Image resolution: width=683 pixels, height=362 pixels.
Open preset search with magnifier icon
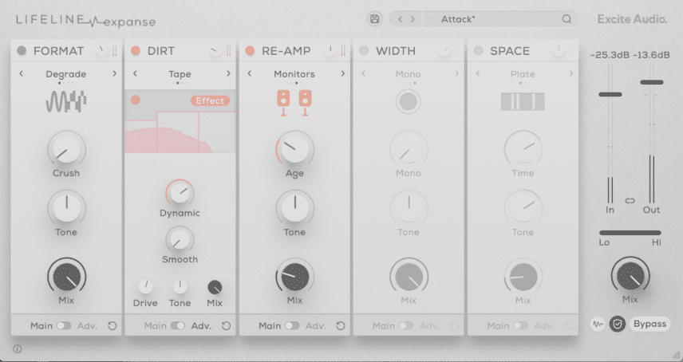[567, 19]
